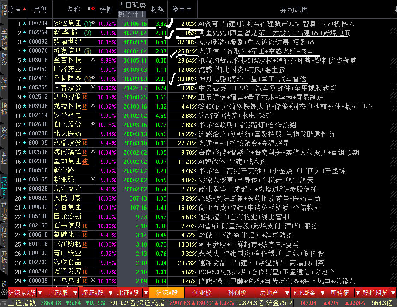Select the 欢瑞世纪 stock name
Image resolution: width=397 pixels, height=307 pixels.
(67, 42)
